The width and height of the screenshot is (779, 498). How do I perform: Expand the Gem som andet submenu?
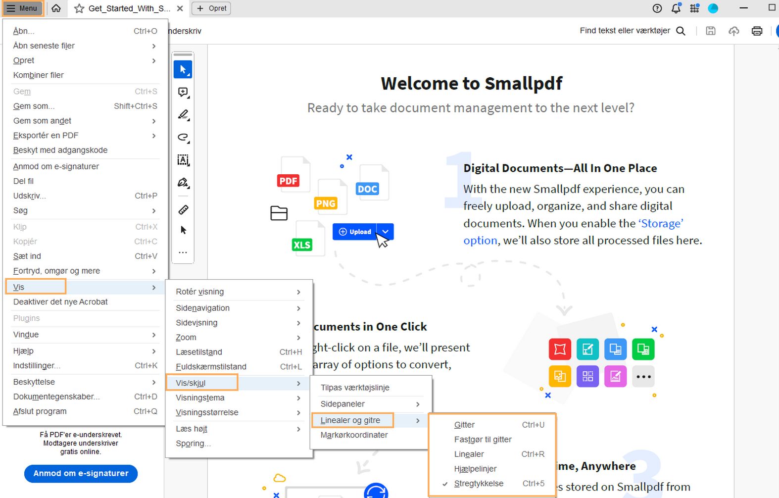click(x=85, y=121)
